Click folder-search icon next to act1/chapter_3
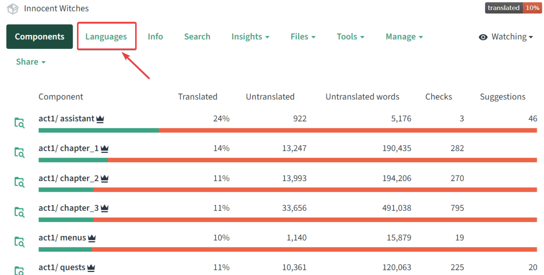544x275 pixels. [19, 212]
